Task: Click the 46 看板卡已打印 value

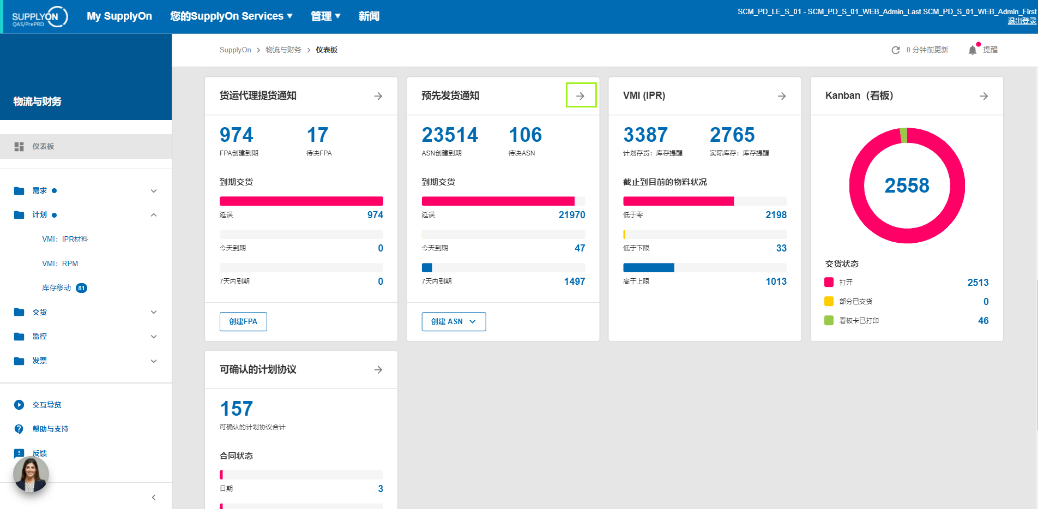Action: pyautogui.click(x=983, y=321)
